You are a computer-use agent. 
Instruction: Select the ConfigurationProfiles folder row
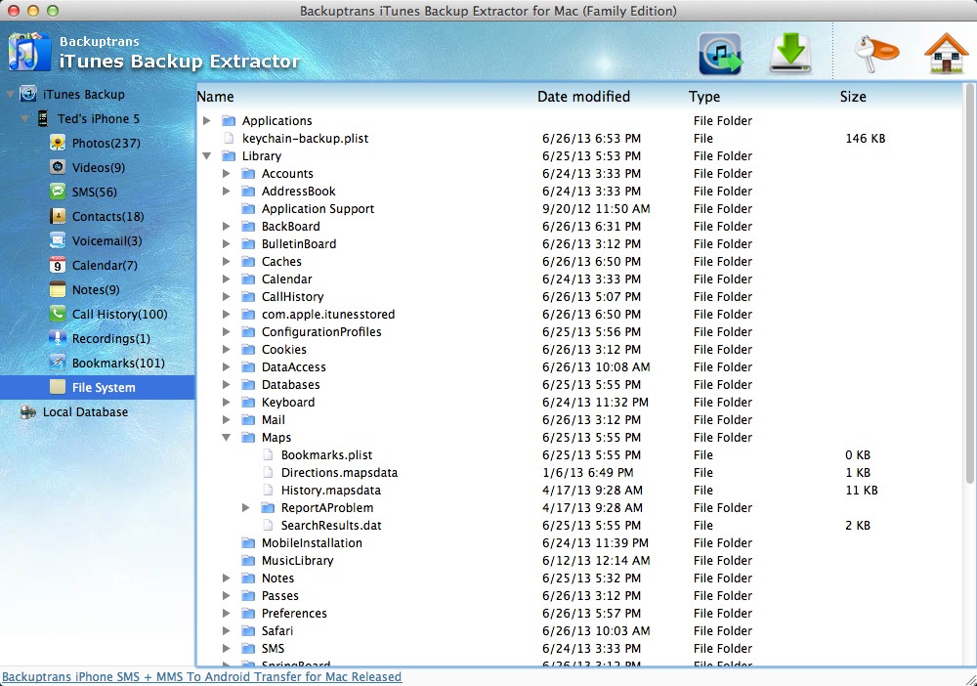(x=579, y=332)
